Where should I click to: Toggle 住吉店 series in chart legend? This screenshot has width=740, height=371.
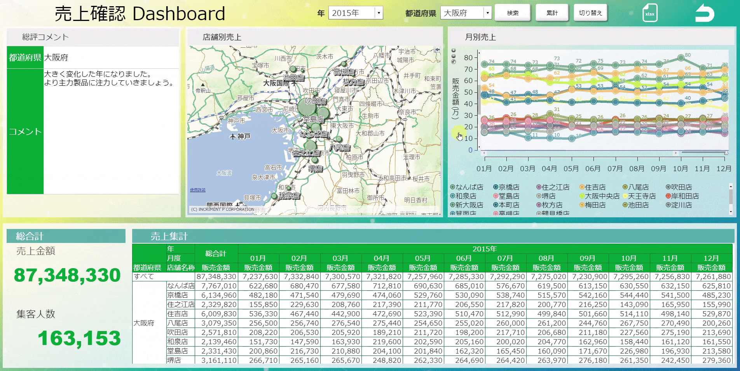coord(592,187)
